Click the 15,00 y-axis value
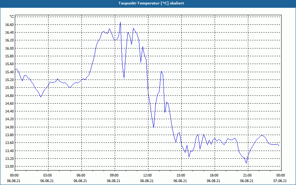This screenshot has height=185, width=296. (10, 88)
